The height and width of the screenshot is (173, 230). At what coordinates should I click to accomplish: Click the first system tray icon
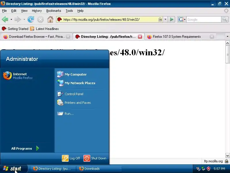tap(198, 169)
